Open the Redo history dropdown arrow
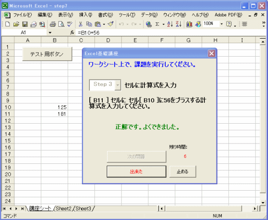This screenshot has height=220, width=268. (x=140, y=24)
